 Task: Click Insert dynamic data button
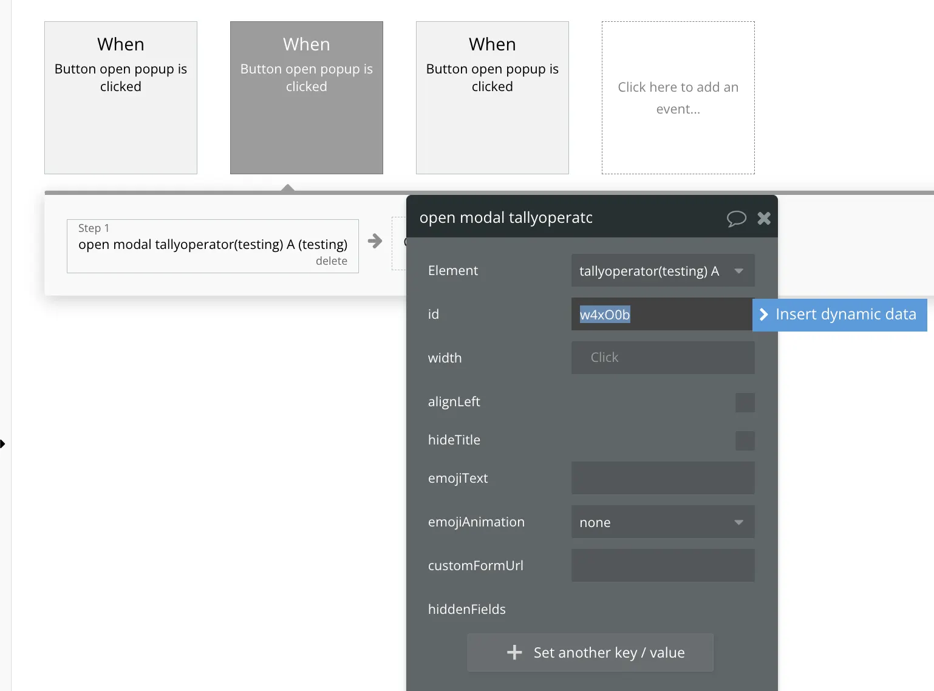pyautogui.click(x=839, y=315)
